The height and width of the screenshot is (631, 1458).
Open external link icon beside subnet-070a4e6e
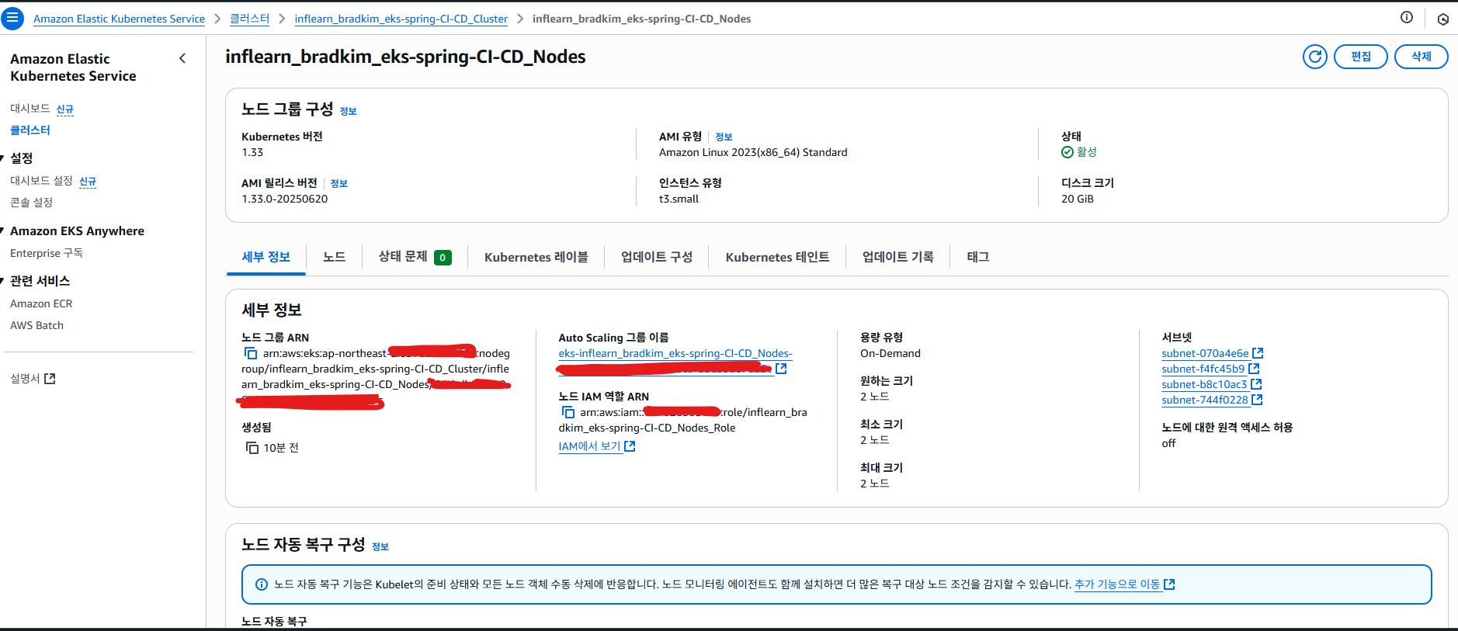click(1258, 353)
